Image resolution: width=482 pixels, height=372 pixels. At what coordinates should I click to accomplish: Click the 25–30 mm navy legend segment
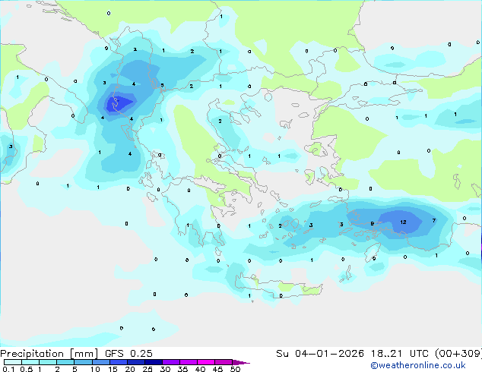tap(153, 362)
